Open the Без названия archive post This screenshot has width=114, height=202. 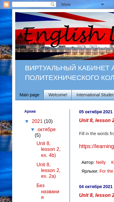point(48,191)
